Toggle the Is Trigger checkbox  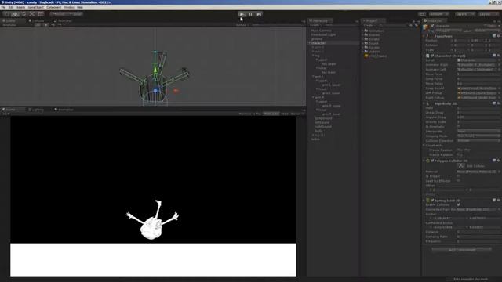[458, 176]
